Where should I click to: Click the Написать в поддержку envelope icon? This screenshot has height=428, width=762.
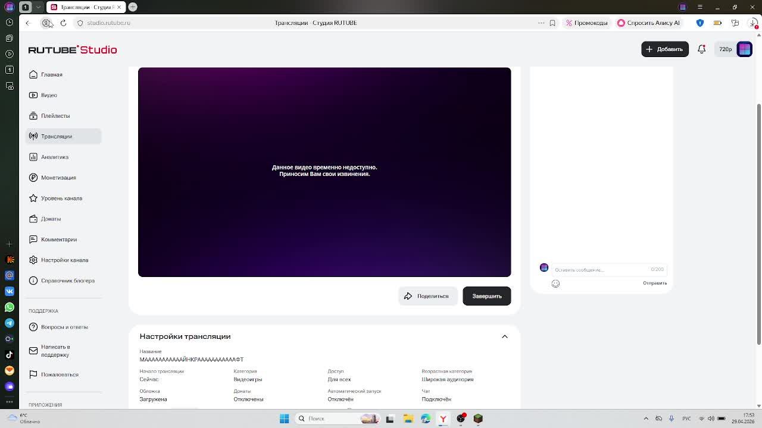click(x=33, y=351)
